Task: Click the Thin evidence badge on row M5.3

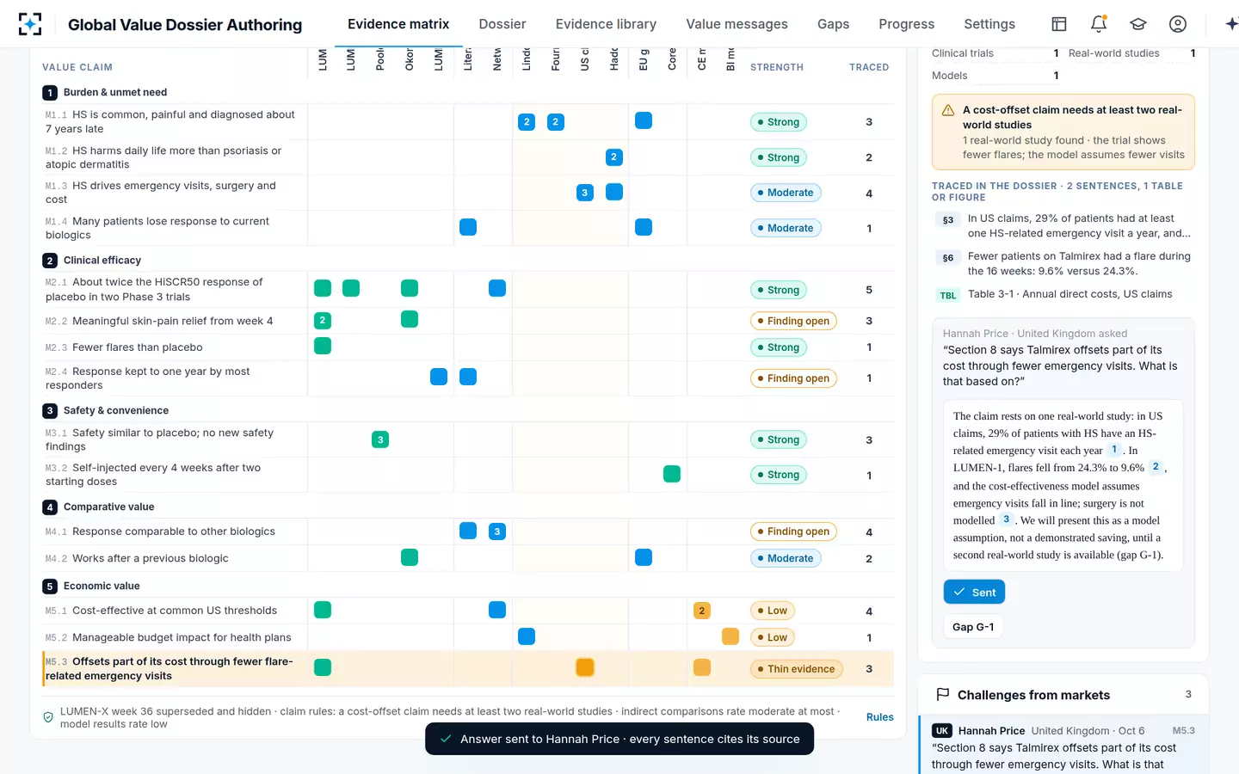Action: point(796,669)
